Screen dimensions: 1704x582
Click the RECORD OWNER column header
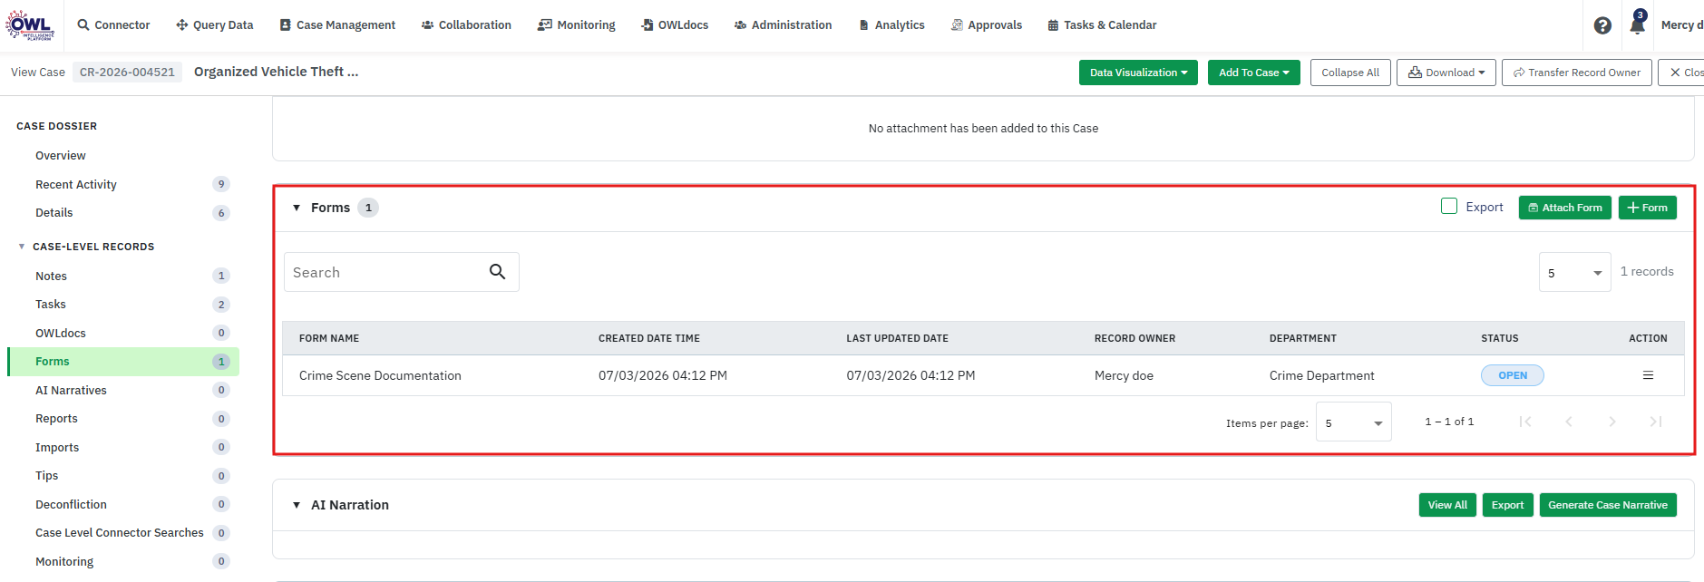(1134, 338)
